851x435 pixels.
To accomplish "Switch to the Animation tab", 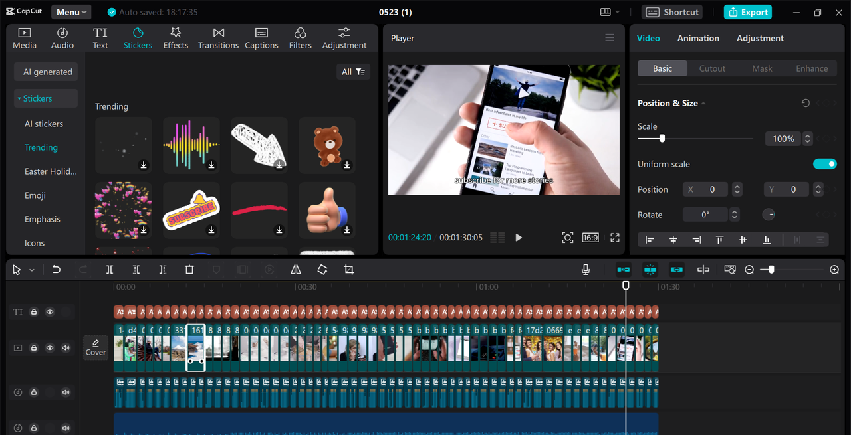I will [x=698, y=38].
